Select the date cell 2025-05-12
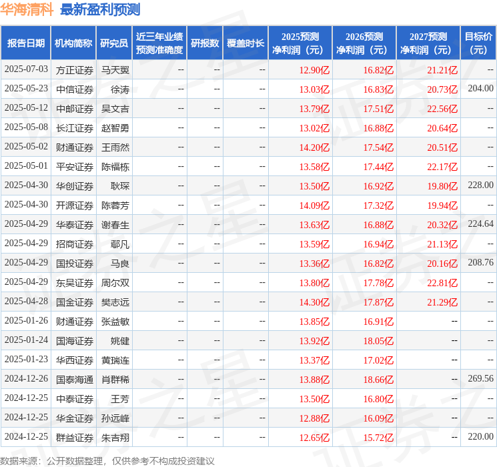The image size is (497, 467). [26, 108]
